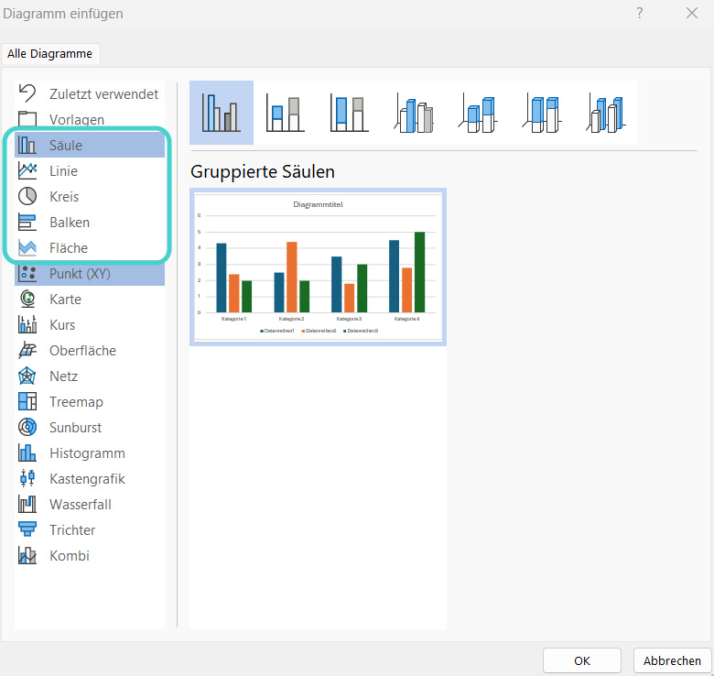
Task: Select the Zuletzt verwendet icon
Action: coord(27,93)
